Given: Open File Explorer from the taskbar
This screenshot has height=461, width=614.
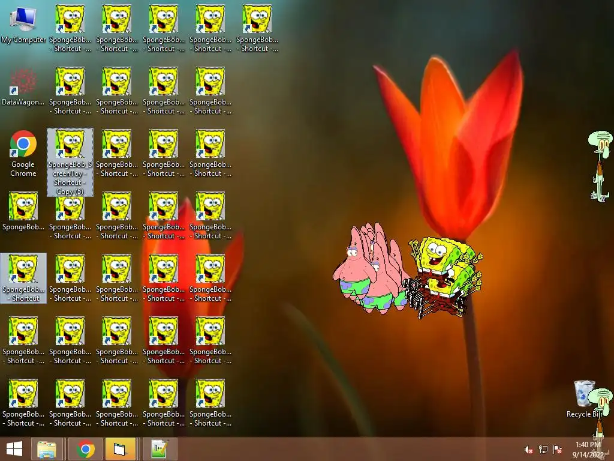Looking at the screenshot, I should click(47, 449).
